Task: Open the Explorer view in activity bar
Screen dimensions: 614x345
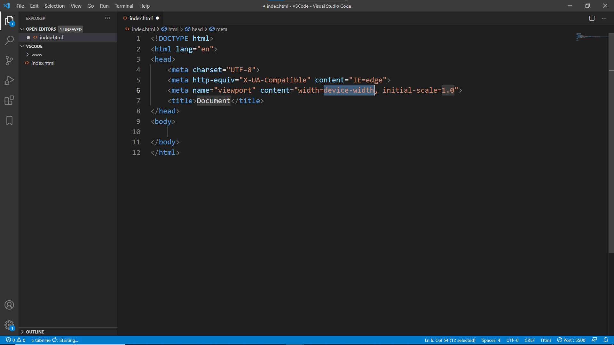Action: point(9,21)
